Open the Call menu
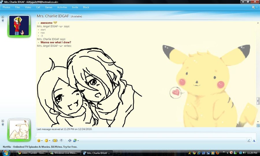The image size is (260, 156). (x=38, y=7)
